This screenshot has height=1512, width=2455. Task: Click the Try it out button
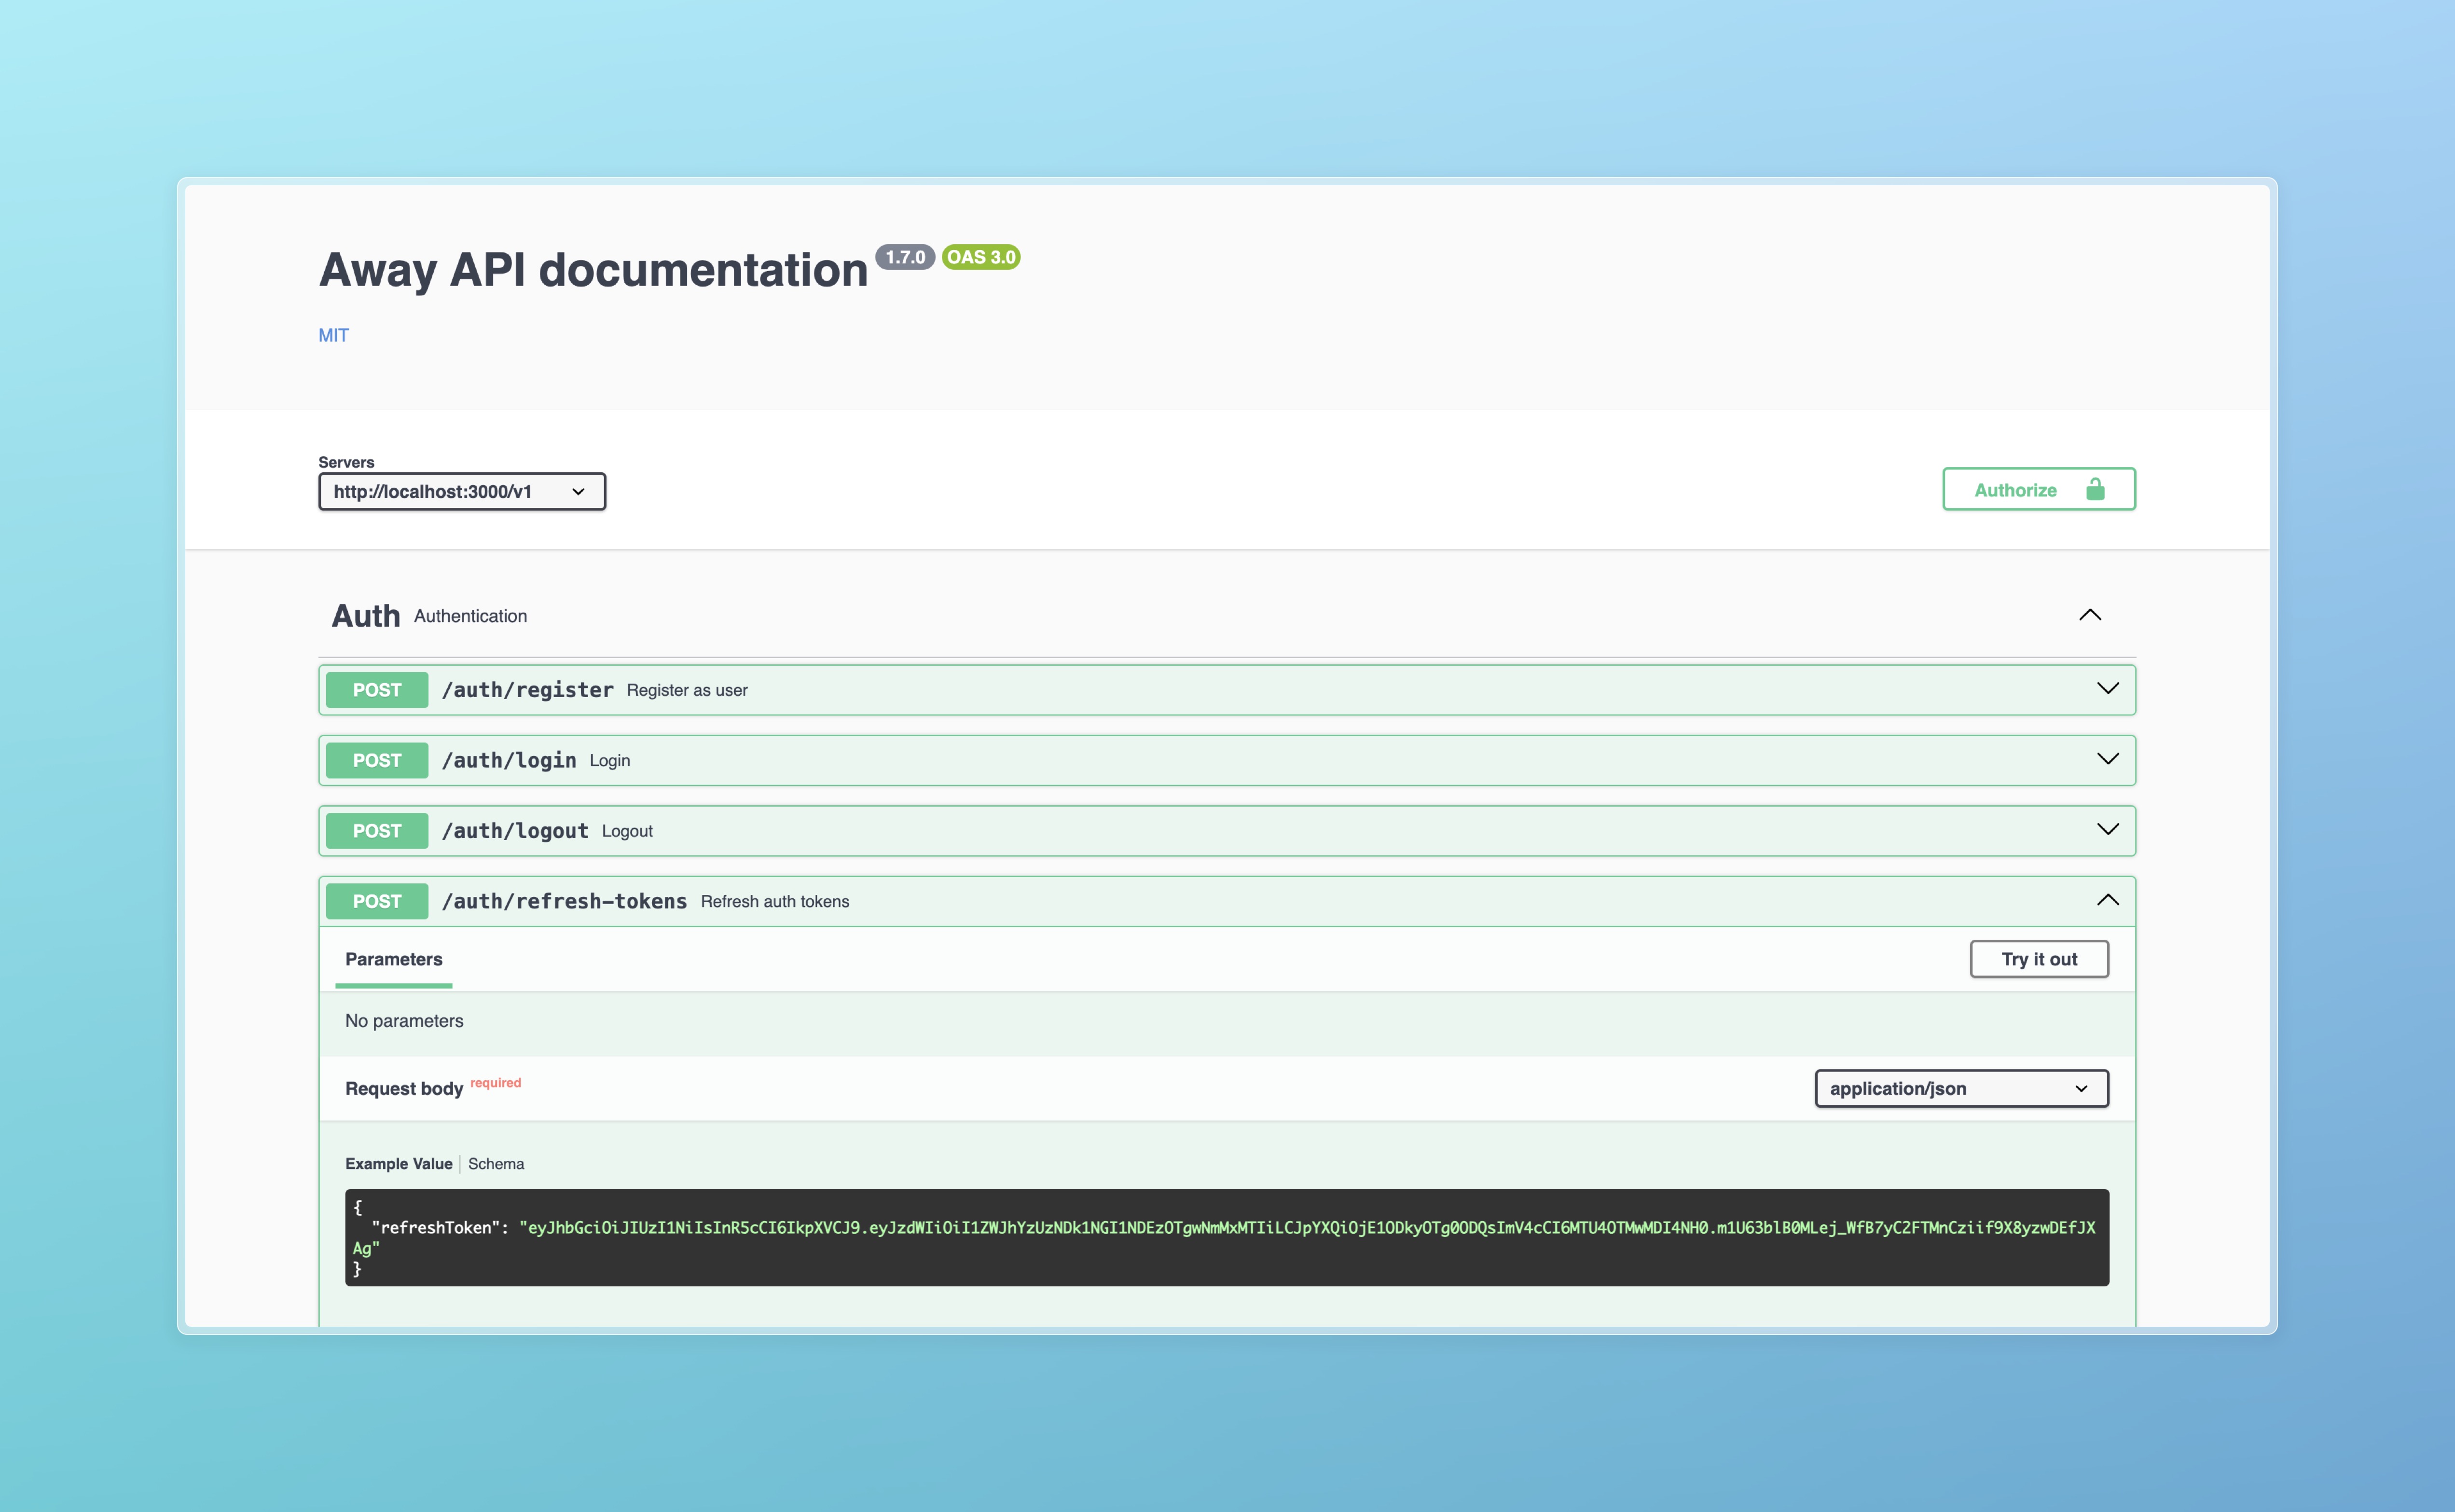(x=2038, y=959)
